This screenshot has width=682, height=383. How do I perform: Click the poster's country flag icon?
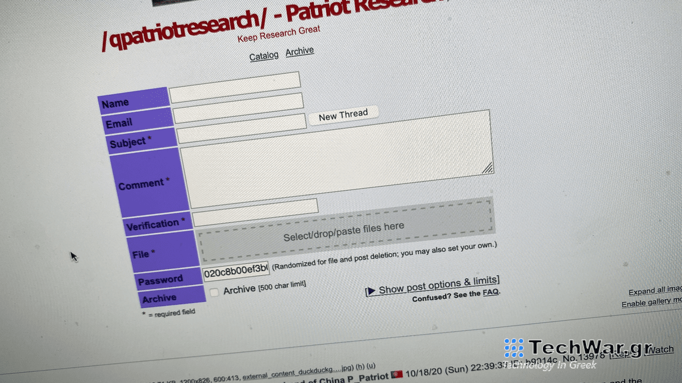point(397,375)
